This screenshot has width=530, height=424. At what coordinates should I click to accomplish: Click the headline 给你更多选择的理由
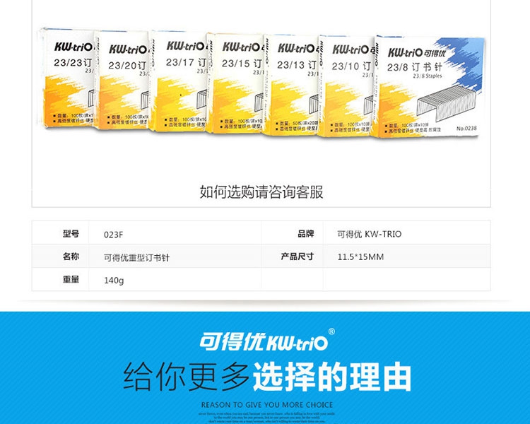click(x=267, y=377)
